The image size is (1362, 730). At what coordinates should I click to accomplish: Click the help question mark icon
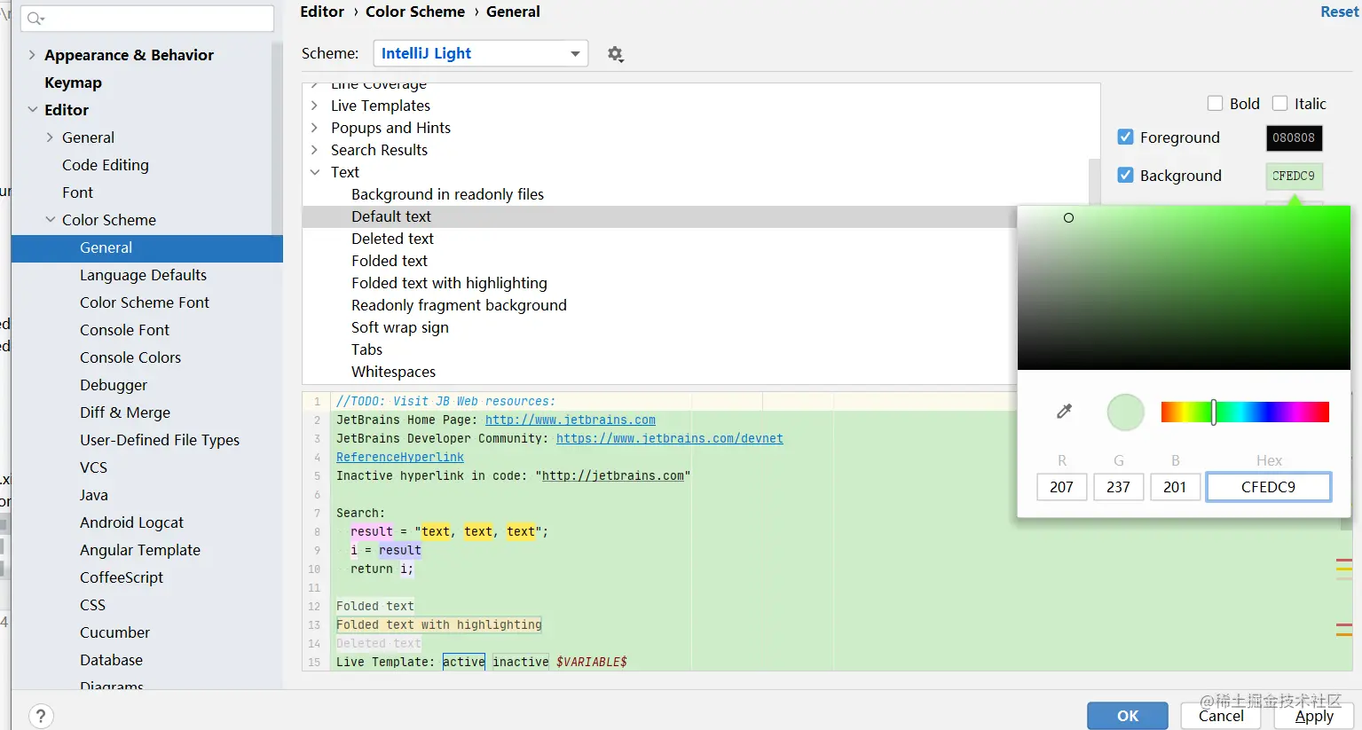(41, 716)
